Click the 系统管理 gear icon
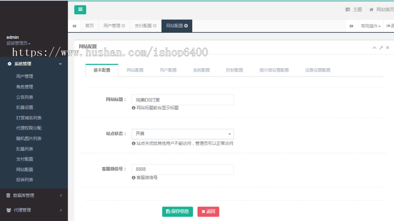This screenshot has width=394, height=221. (9, 64)
